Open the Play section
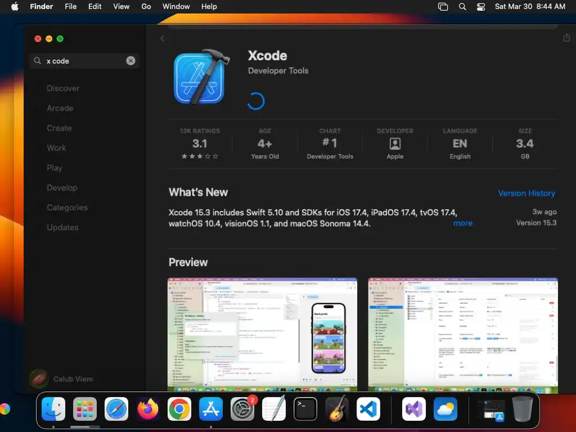This screenshot has height=432, width=576. [55, 168]
